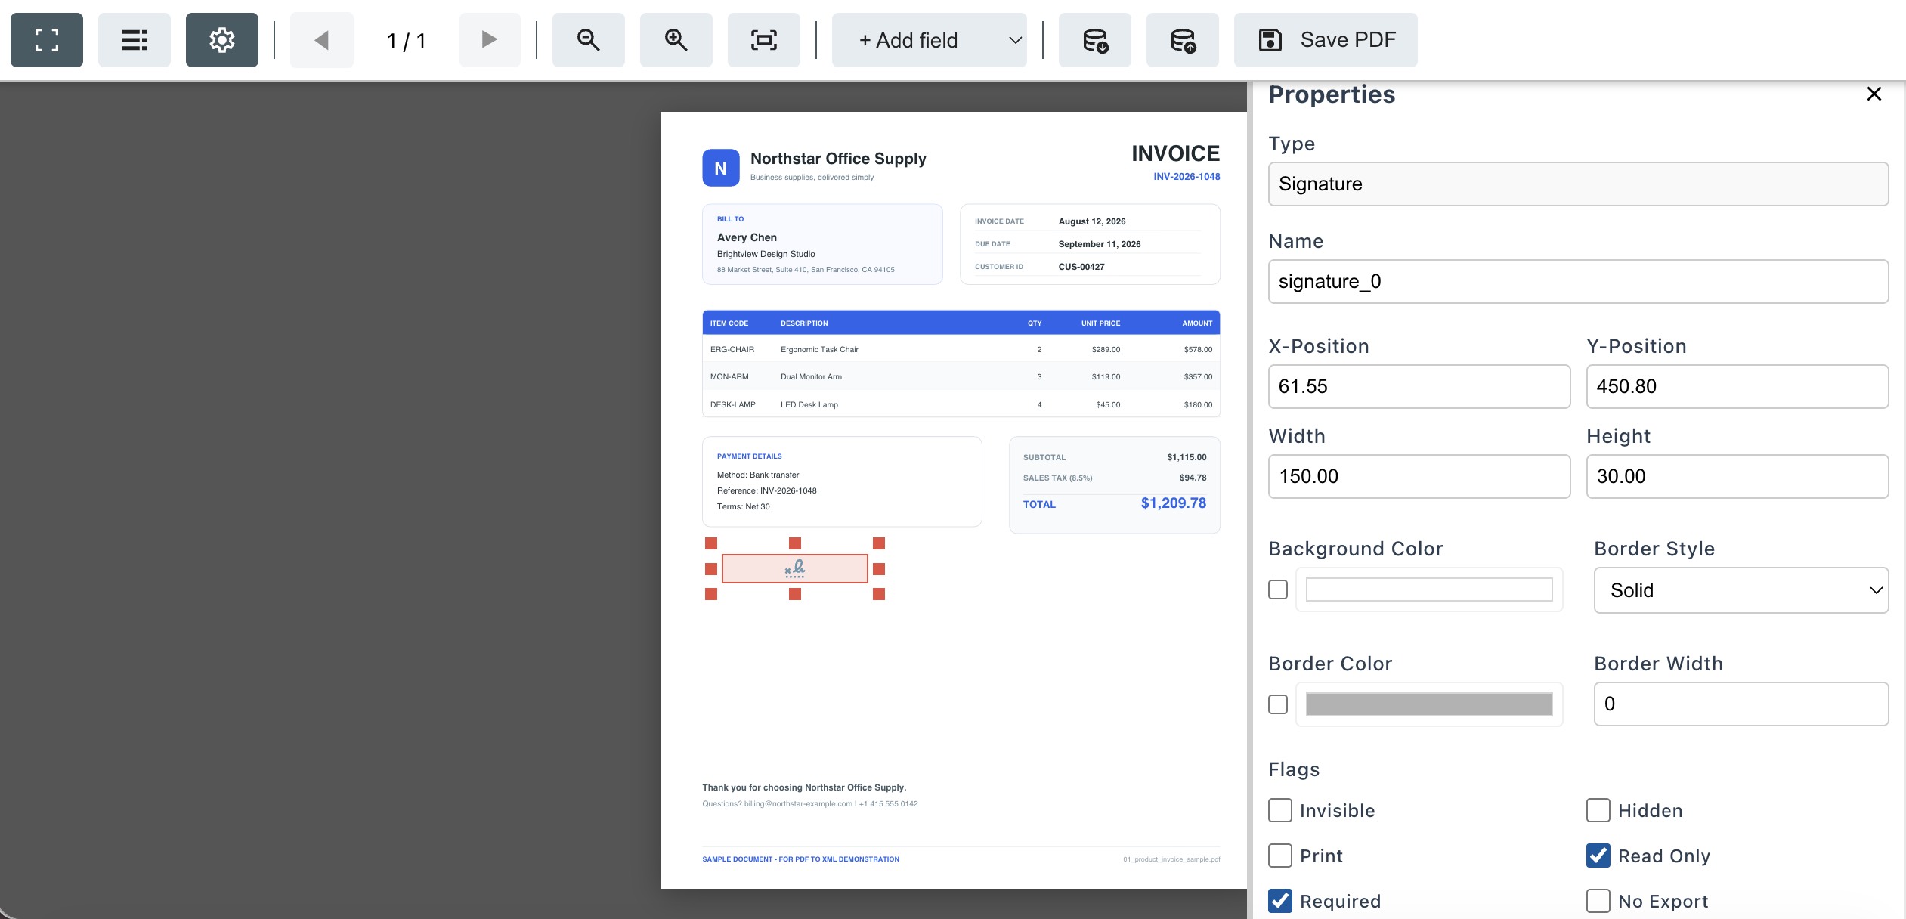This screenshot has height=919, width=1906.
Task: Click the Y-Position input field
Action: pyautogui.click(x=1737, y=387)
